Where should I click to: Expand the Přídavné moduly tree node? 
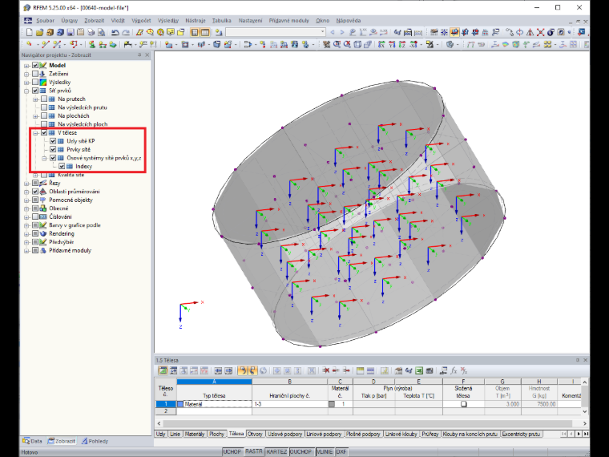[x=26, y=251]
